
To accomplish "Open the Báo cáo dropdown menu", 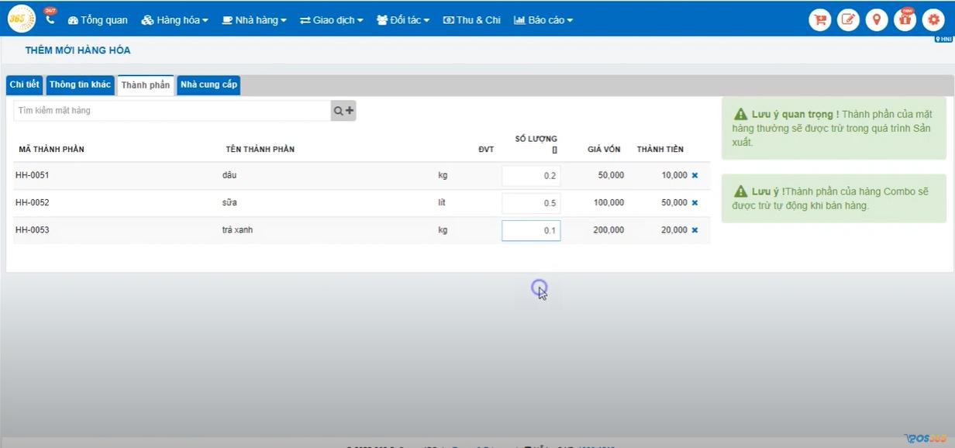I will point(543,20).
